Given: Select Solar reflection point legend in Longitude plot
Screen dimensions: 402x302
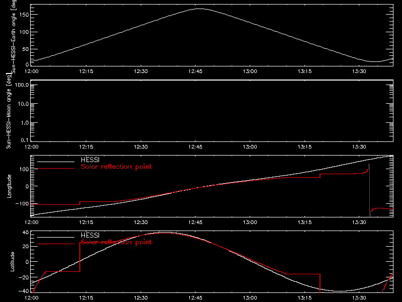Looking at the screenshot, I should tap(116, 167).
